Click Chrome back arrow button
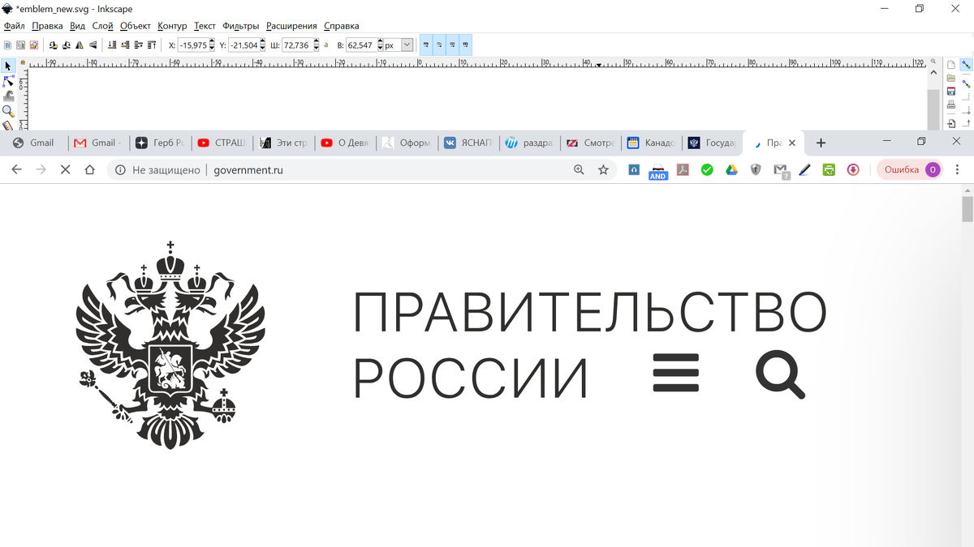Screen dimensions: 974x547 15,170
